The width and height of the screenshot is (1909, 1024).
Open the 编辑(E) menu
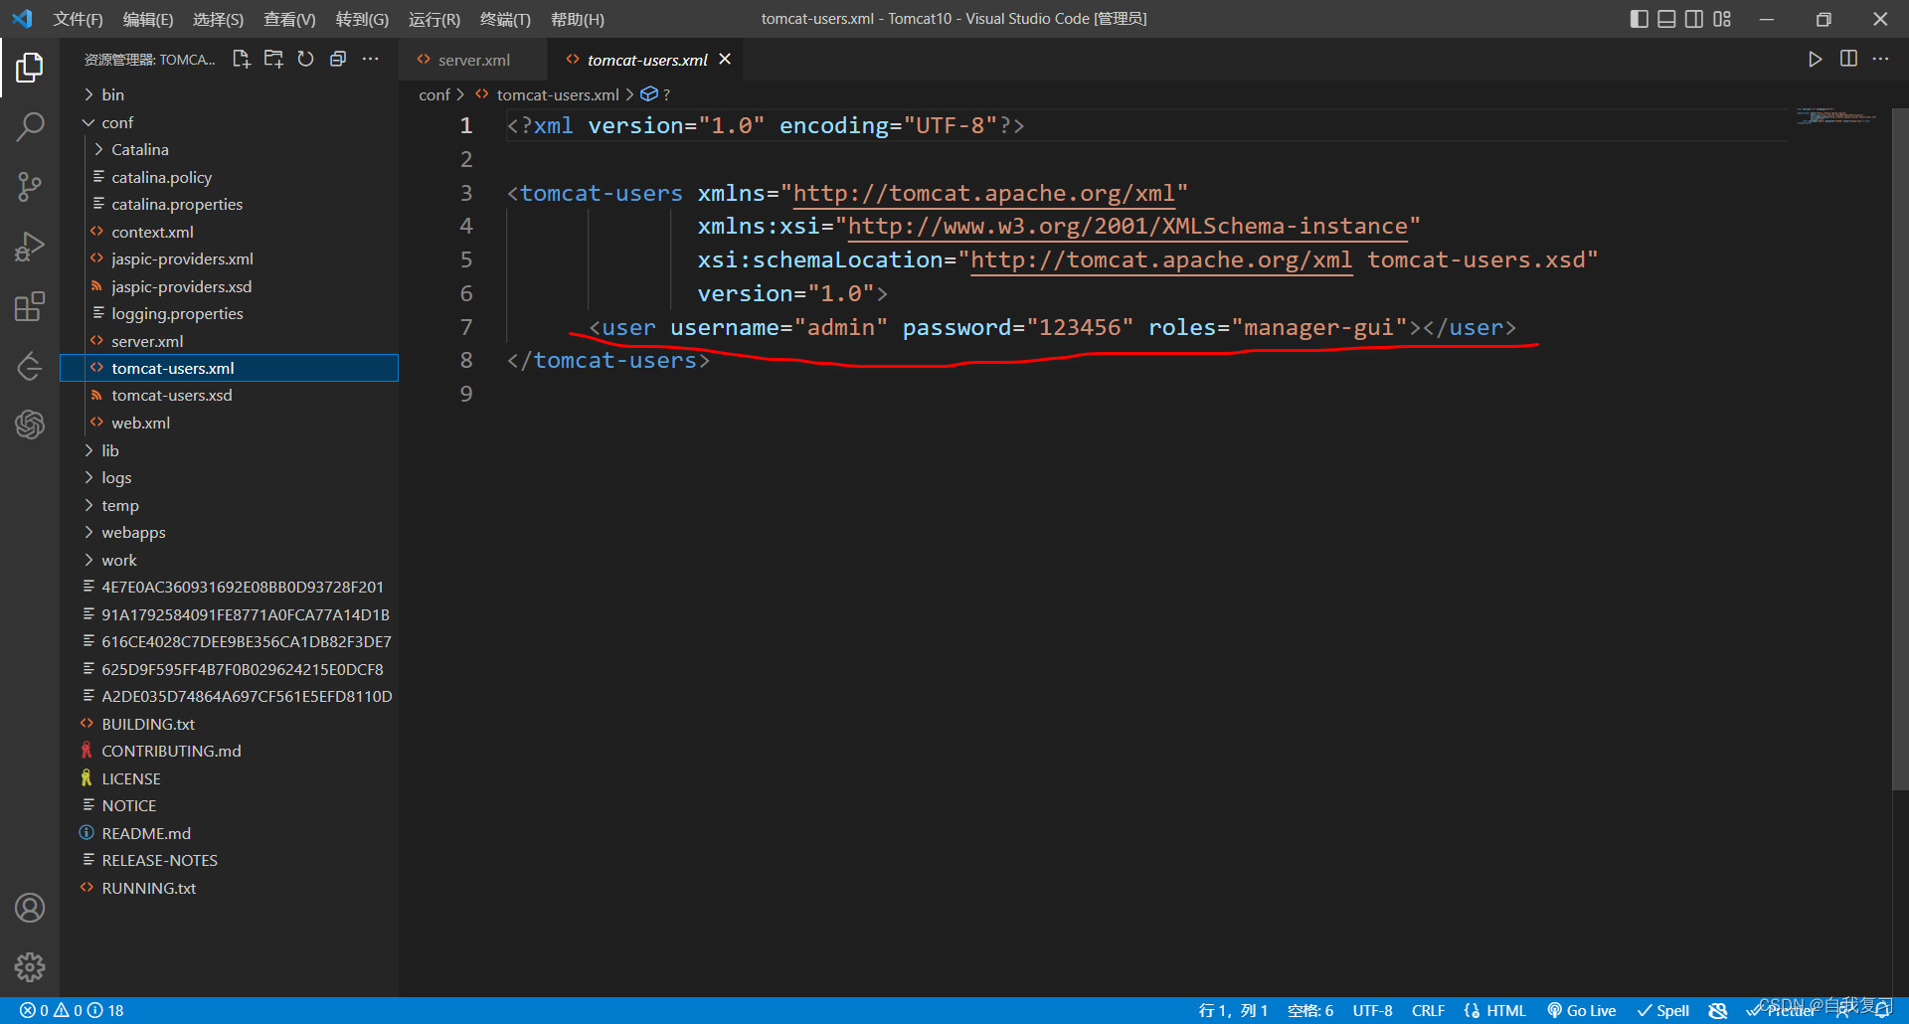(148, 19)
